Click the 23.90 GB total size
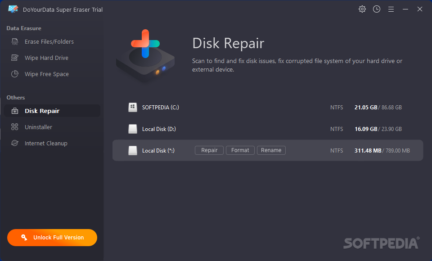This screenshot has width=432, height=261. pyautogui.click(x=391, y=129)
